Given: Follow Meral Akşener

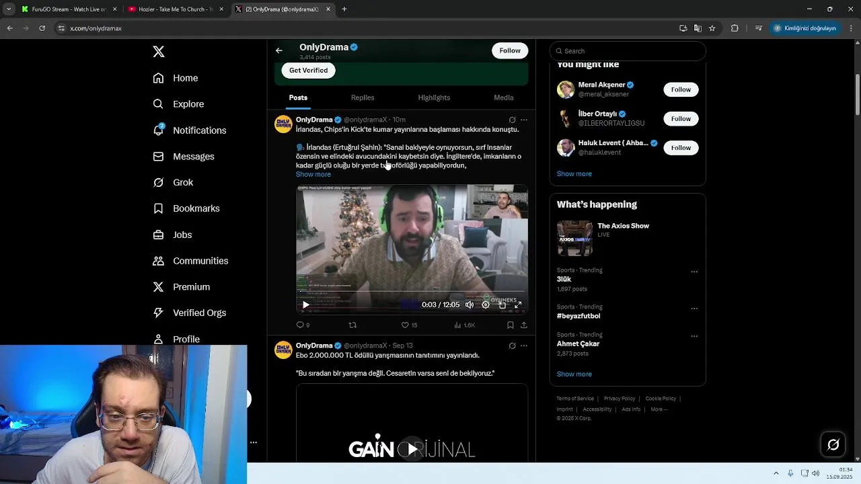Looking at the screenshot, I should [681, 89].
